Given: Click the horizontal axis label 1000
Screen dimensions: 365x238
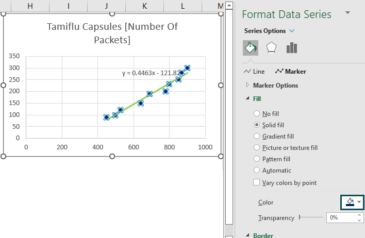Looking at the screenshot, I should coord(205,147).
